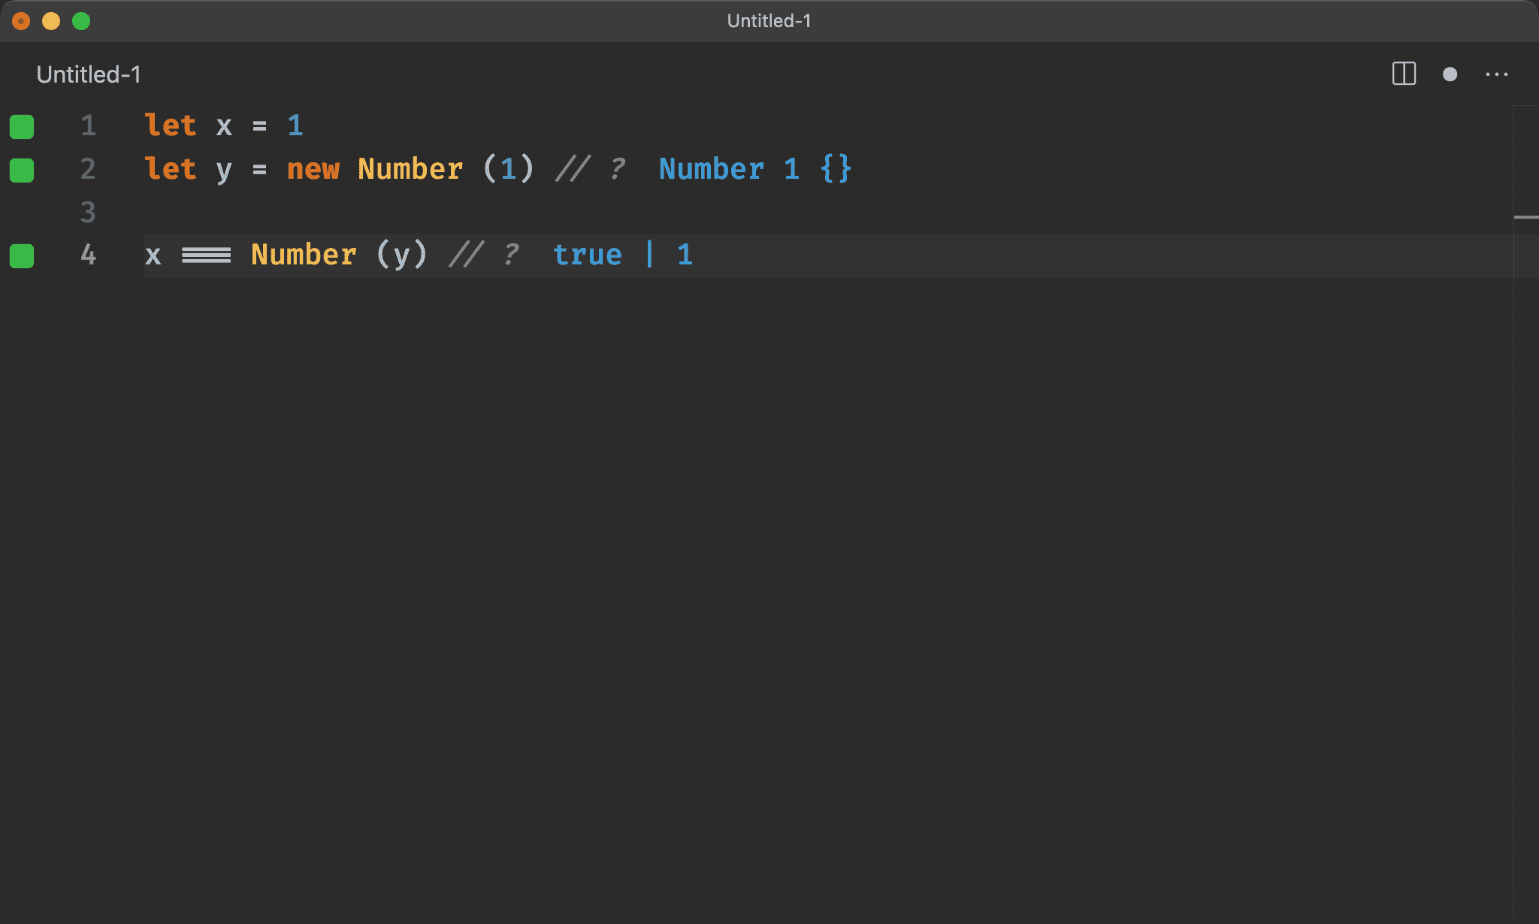Click the green maximize window button

(81, 21)
